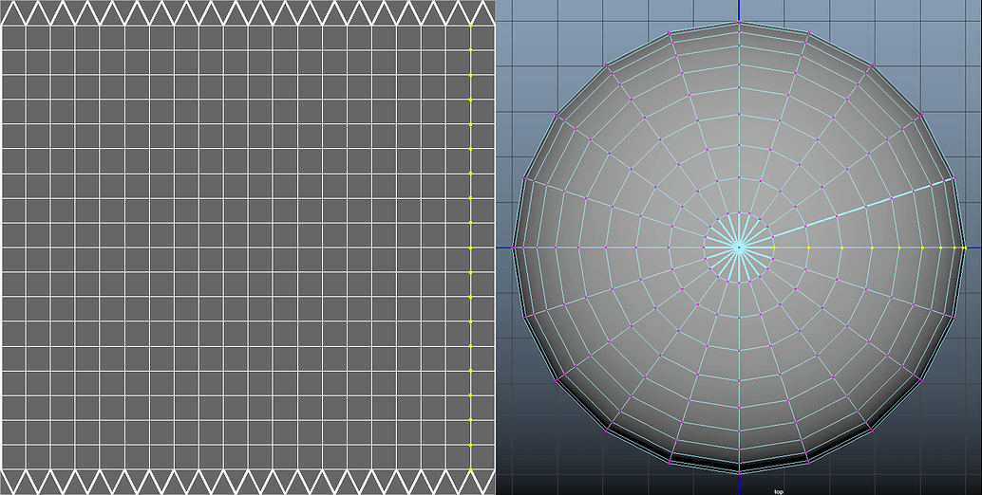
Task: Click the highlighted white edge on the sphere
Action: click(x=864, y=208)
